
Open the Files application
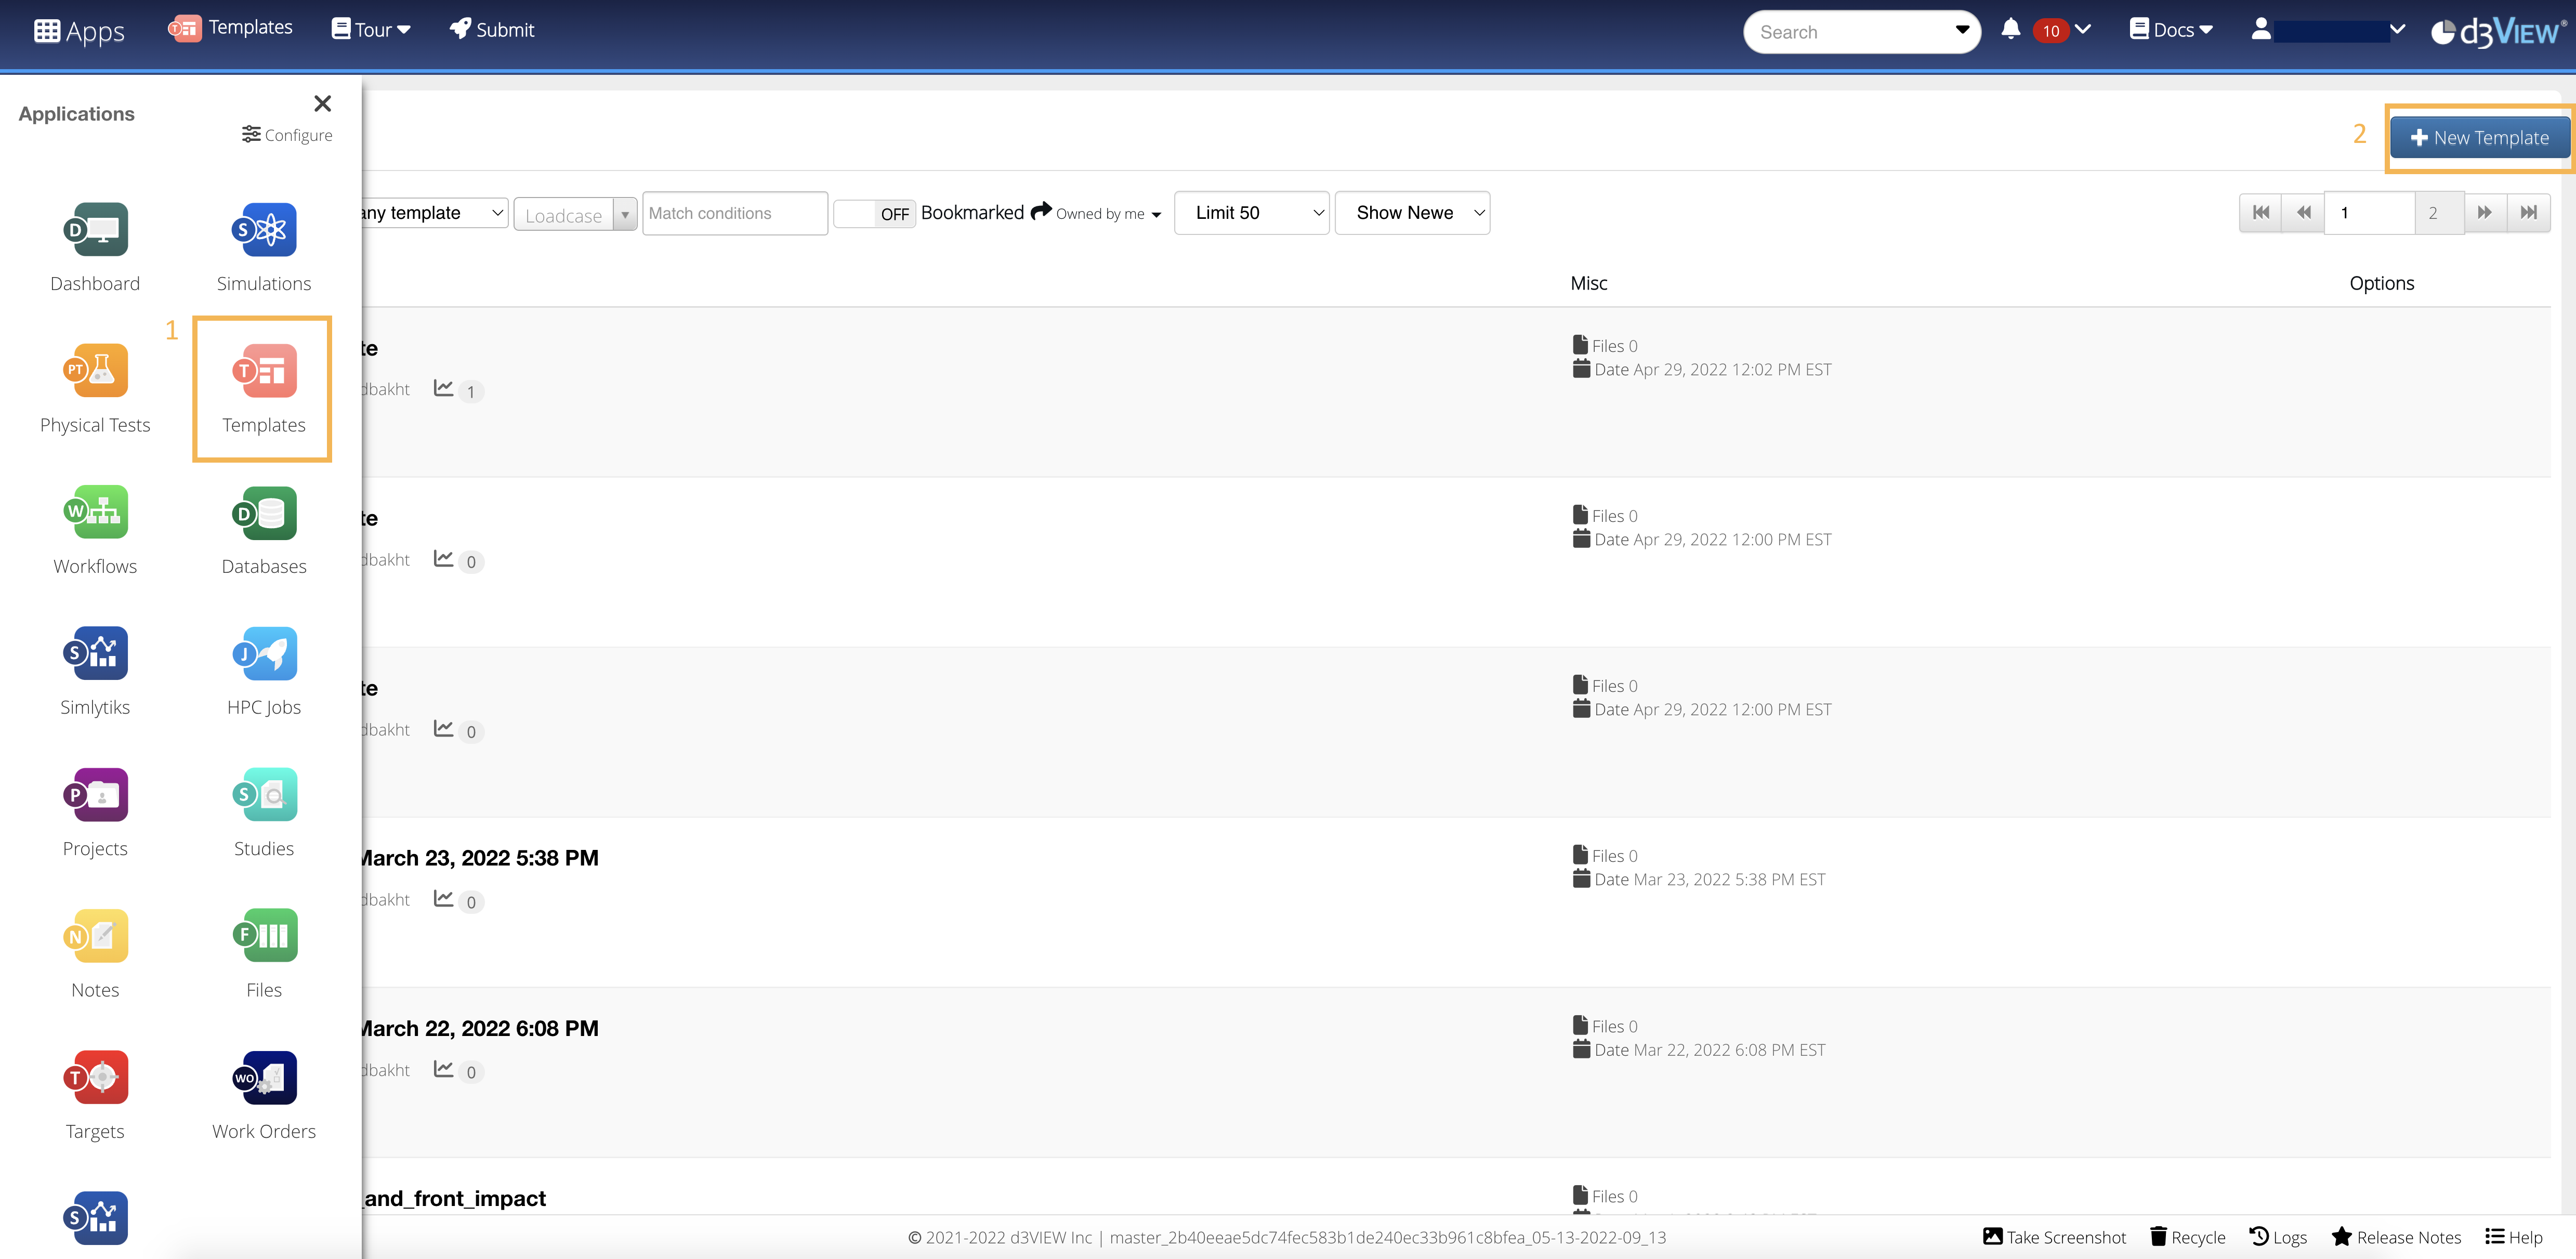pos(264,954)
